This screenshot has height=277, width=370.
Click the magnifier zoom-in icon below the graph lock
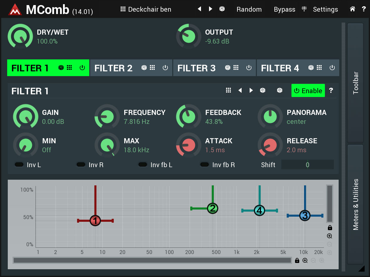tap(329, 236)
